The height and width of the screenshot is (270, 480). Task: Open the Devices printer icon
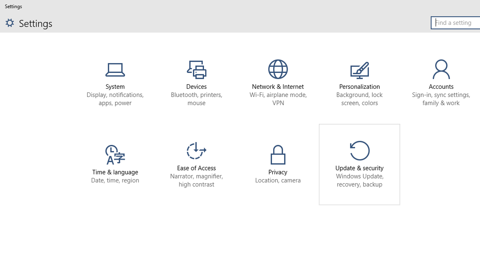click(x=196, y=70)
